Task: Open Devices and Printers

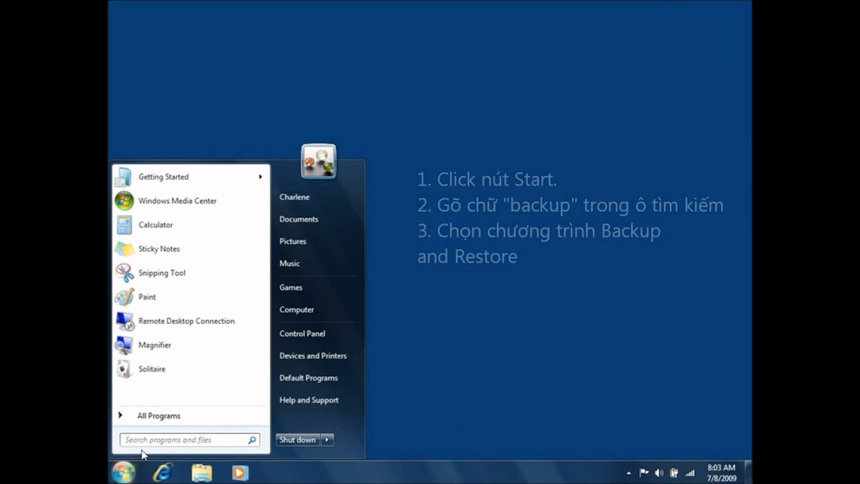Action: coord(313,356)
